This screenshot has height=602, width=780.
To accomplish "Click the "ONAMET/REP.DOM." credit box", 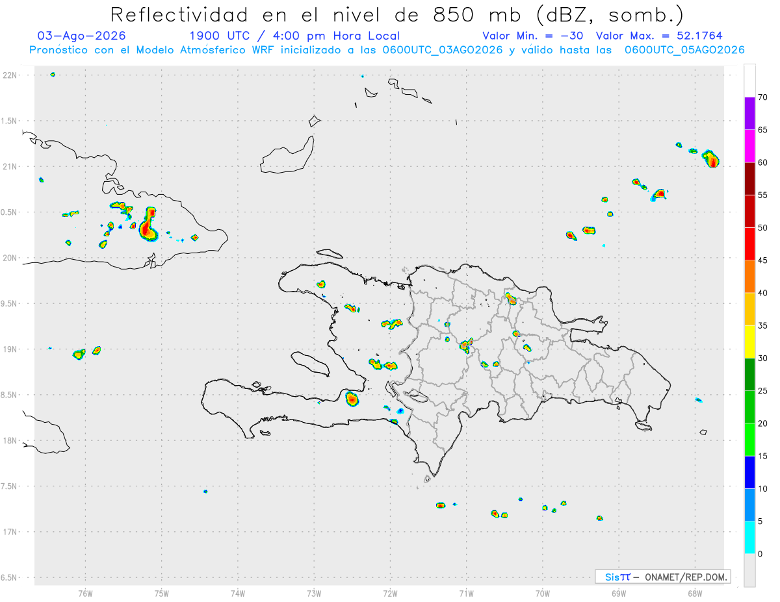I will (662, 577).
